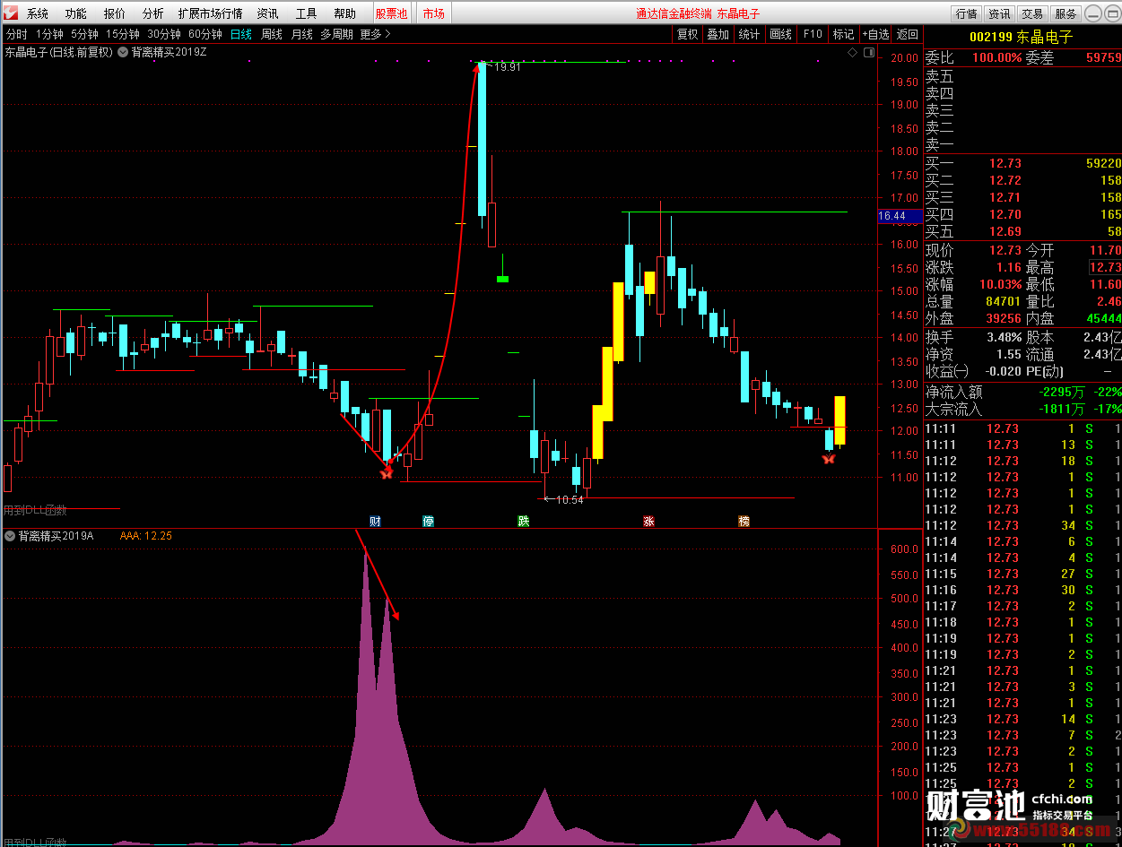The height and width of the screenshot is (847, 1122).
Task: Select the 日线 daily period tab
Action: point(241,34)
